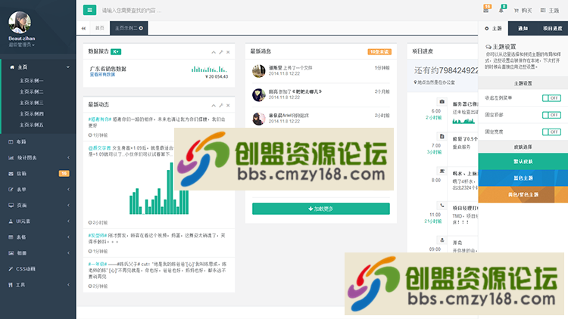Expand the UI元素 menu chevron

[68, 221]
